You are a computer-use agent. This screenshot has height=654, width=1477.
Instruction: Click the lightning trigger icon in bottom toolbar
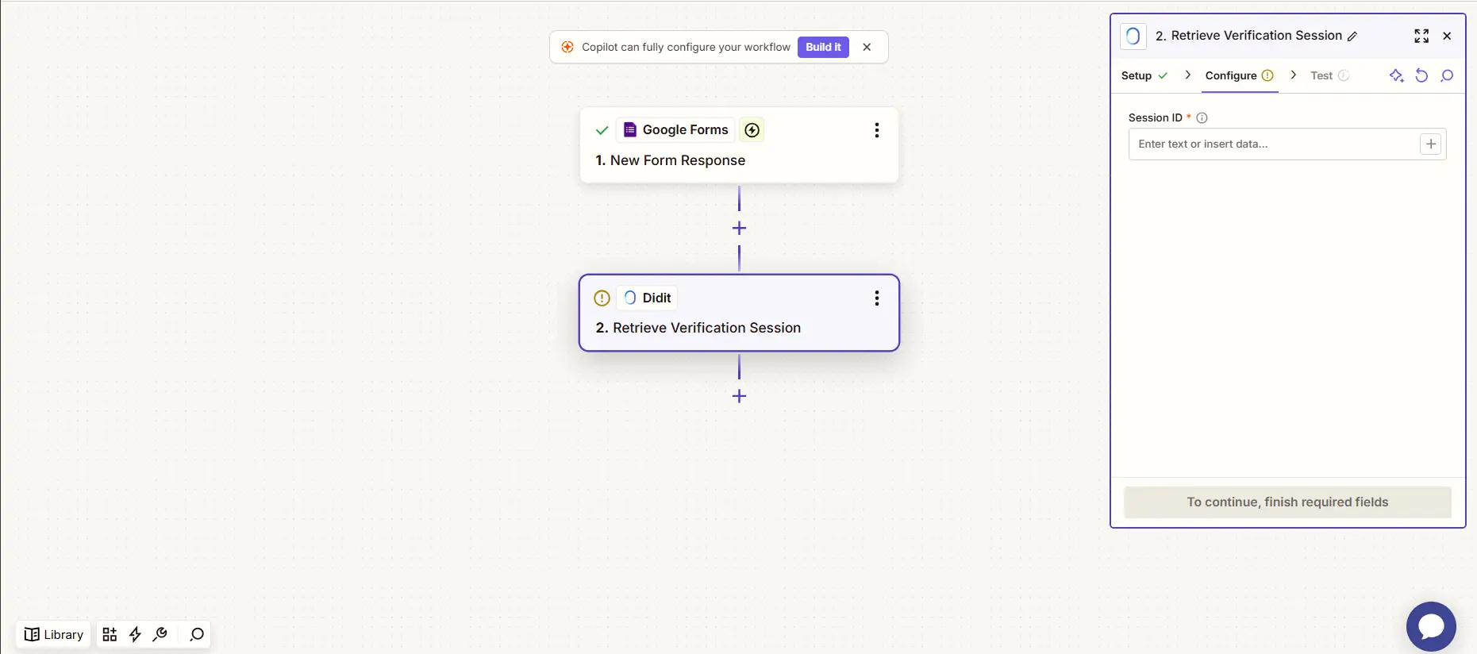[134, 634]
